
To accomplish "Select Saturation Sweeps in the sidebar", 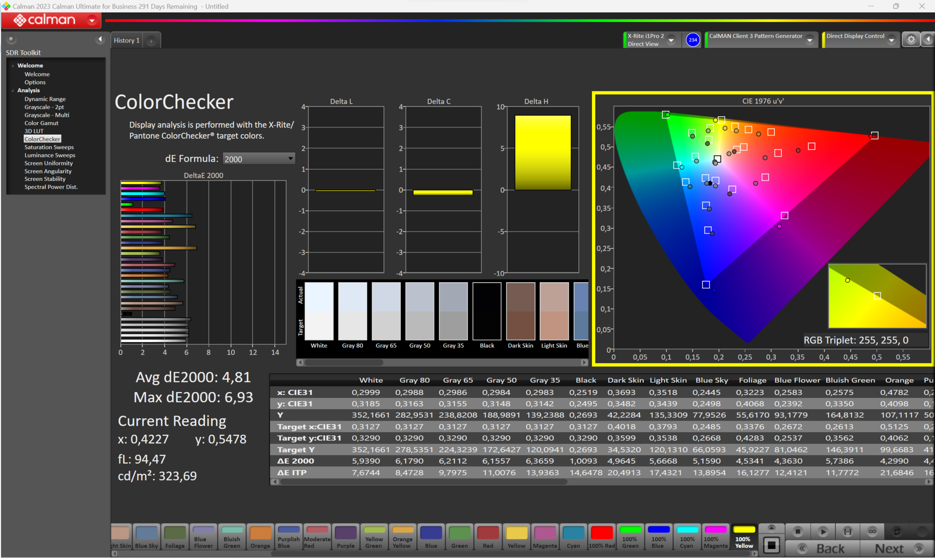I will [x=49, y=147].
